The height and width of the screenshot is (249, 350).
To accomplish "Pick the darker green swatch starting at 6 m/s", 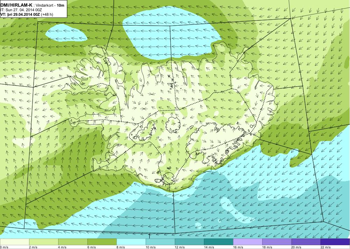I will click(x=102, y=242).
